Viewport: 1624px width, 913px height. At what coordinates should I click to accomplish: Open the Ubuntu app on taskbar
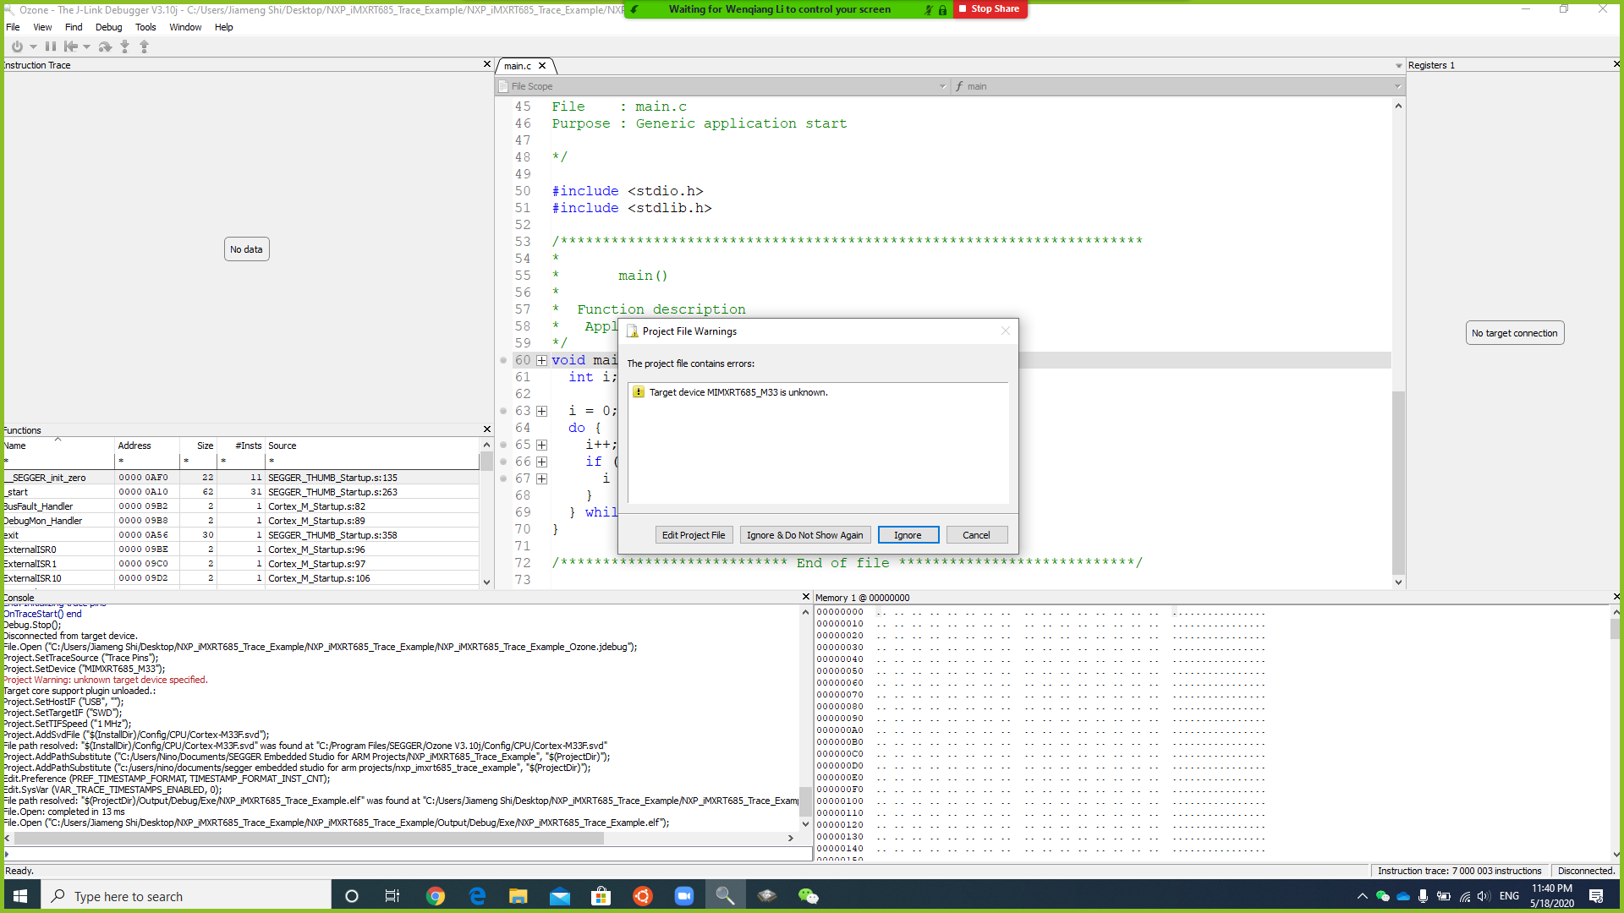pyautogui.click(x=643, y=896)
